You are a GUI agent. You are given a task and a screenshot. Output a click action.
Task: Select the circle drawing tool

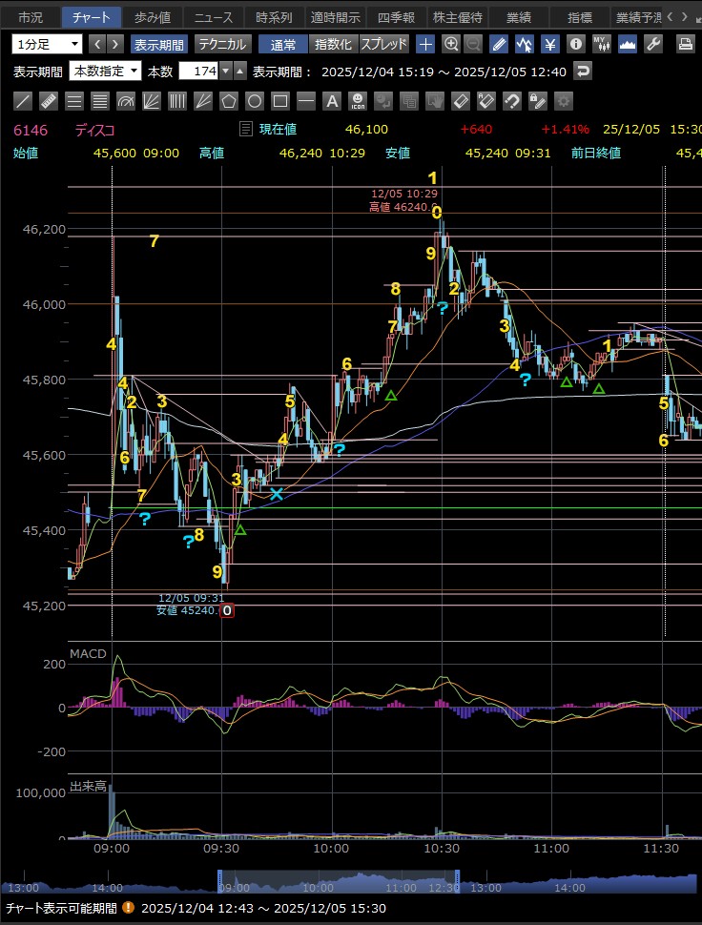point(255,101)
